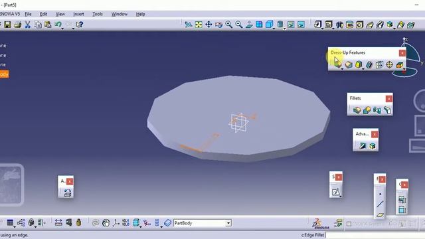425x239 pixels.
Task: Click Shell icon in Dress-Up Features
Action: click(x=369, y=64)
